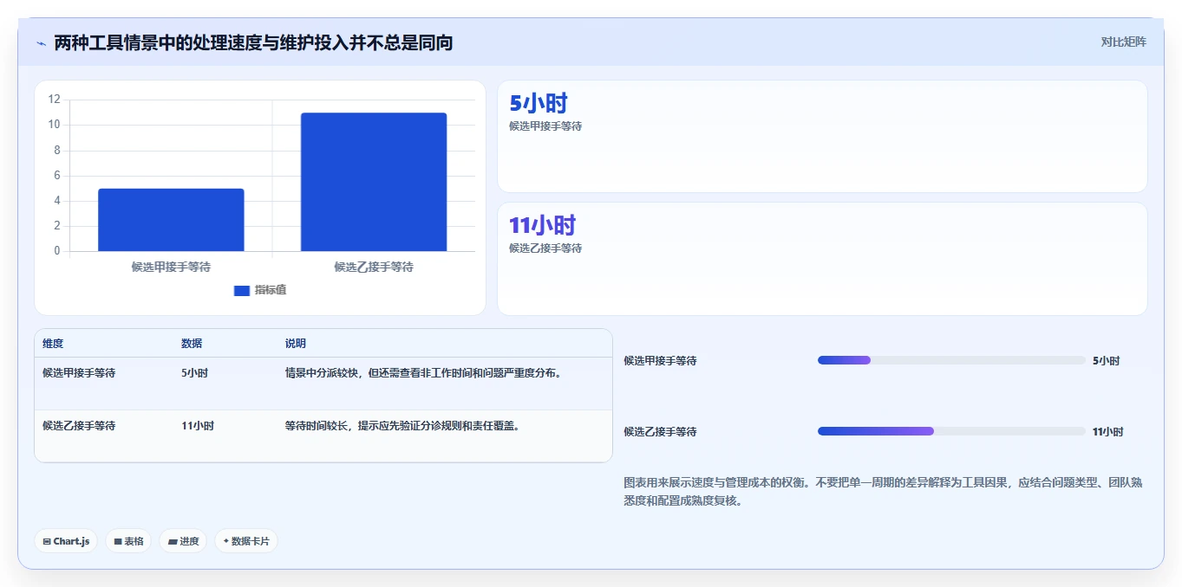The image size is (1182, 587).
Task: Click the title 两种工具情景中的处理速度
Action: point(253,42)
